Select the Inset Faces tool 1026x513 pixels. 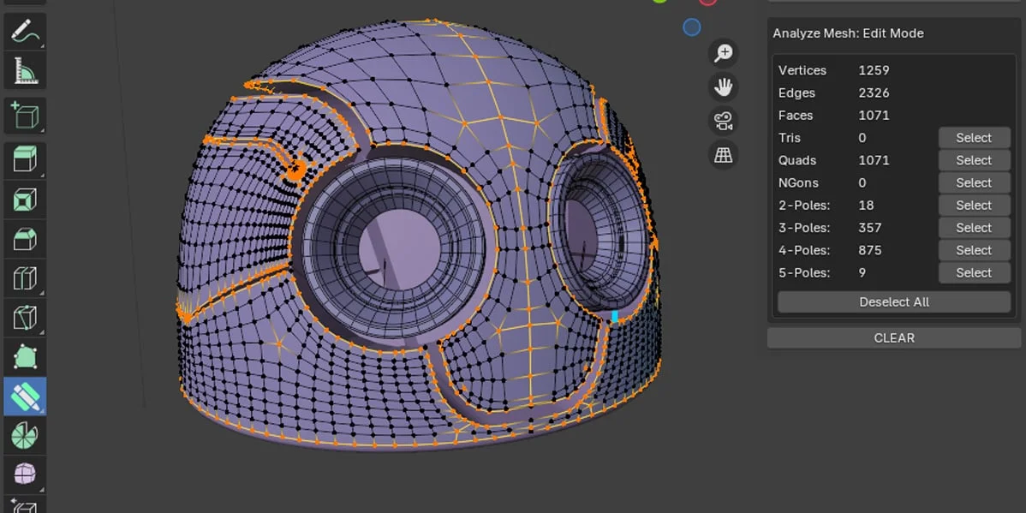click(25, 199)
